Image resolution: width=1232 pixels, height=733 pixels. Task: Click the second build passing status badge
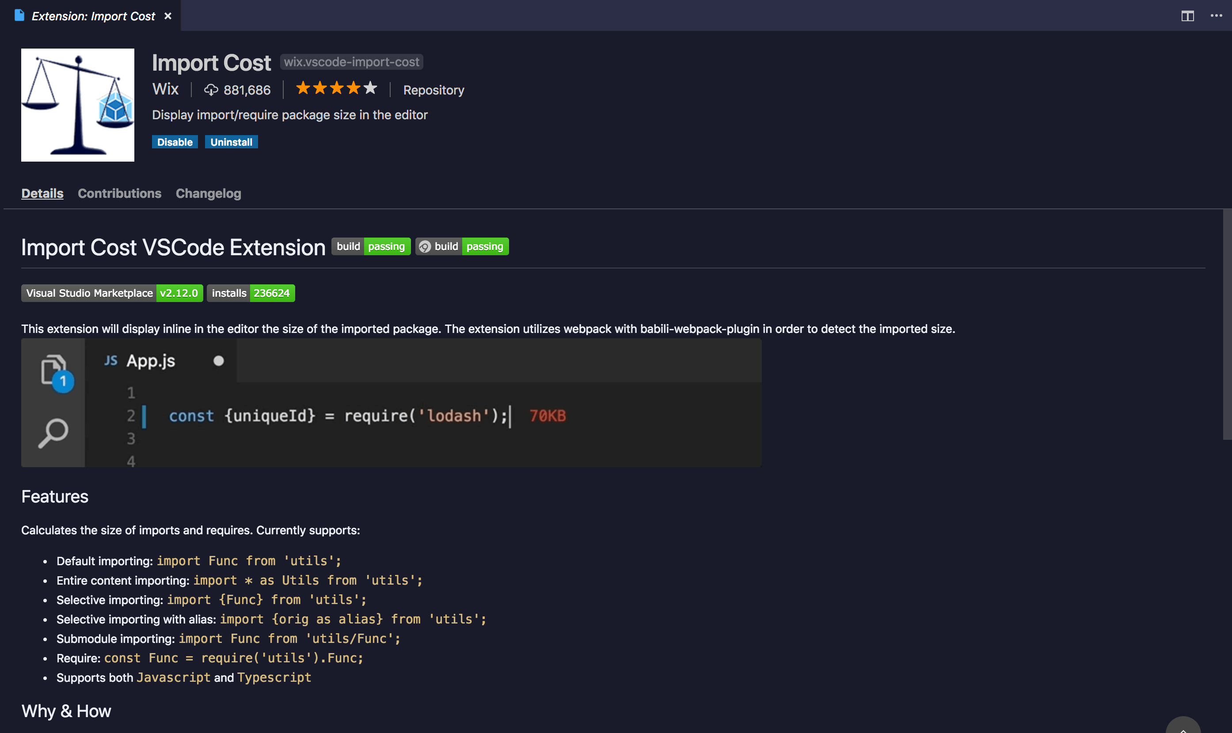point(462,245)
